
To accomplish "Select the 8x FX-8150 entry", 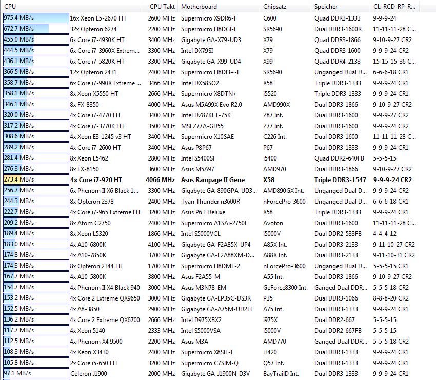I will [x=84, y=169].
